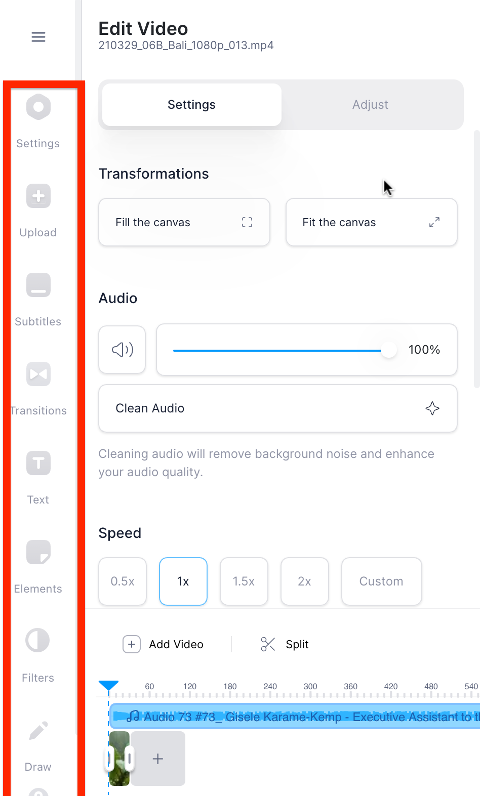Image resolution: width=480 pixels, height=796 pixels.
Task: Open the Filters sidebar panel
Action: [x=38, y=656]
